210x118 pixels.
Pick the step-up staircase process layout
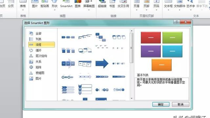[x=85, y=37]
